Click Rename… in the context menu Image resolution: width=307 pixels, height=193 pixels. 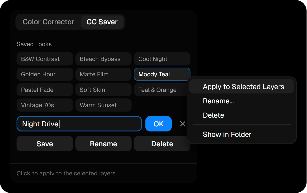click(x=242, y=101)
